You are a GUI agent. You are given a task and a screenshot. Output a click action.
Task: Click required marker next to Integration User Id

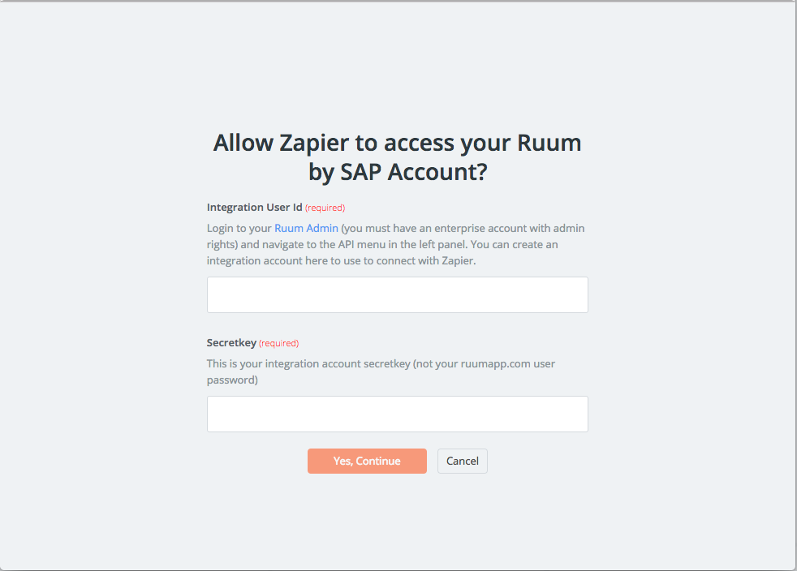click(x=325, y=208)
